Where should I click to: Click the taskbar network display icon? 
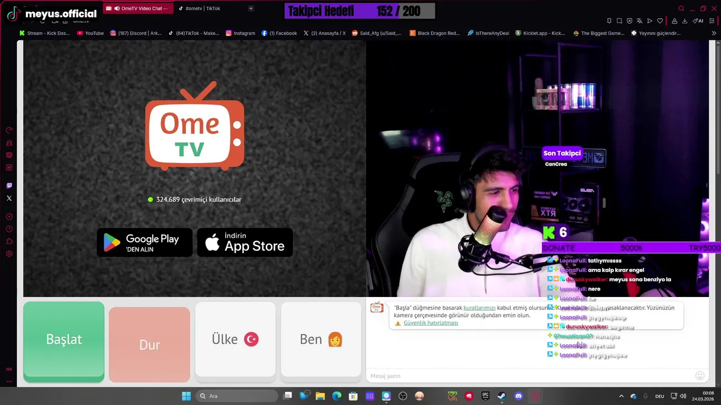click(x=674, y=396)
